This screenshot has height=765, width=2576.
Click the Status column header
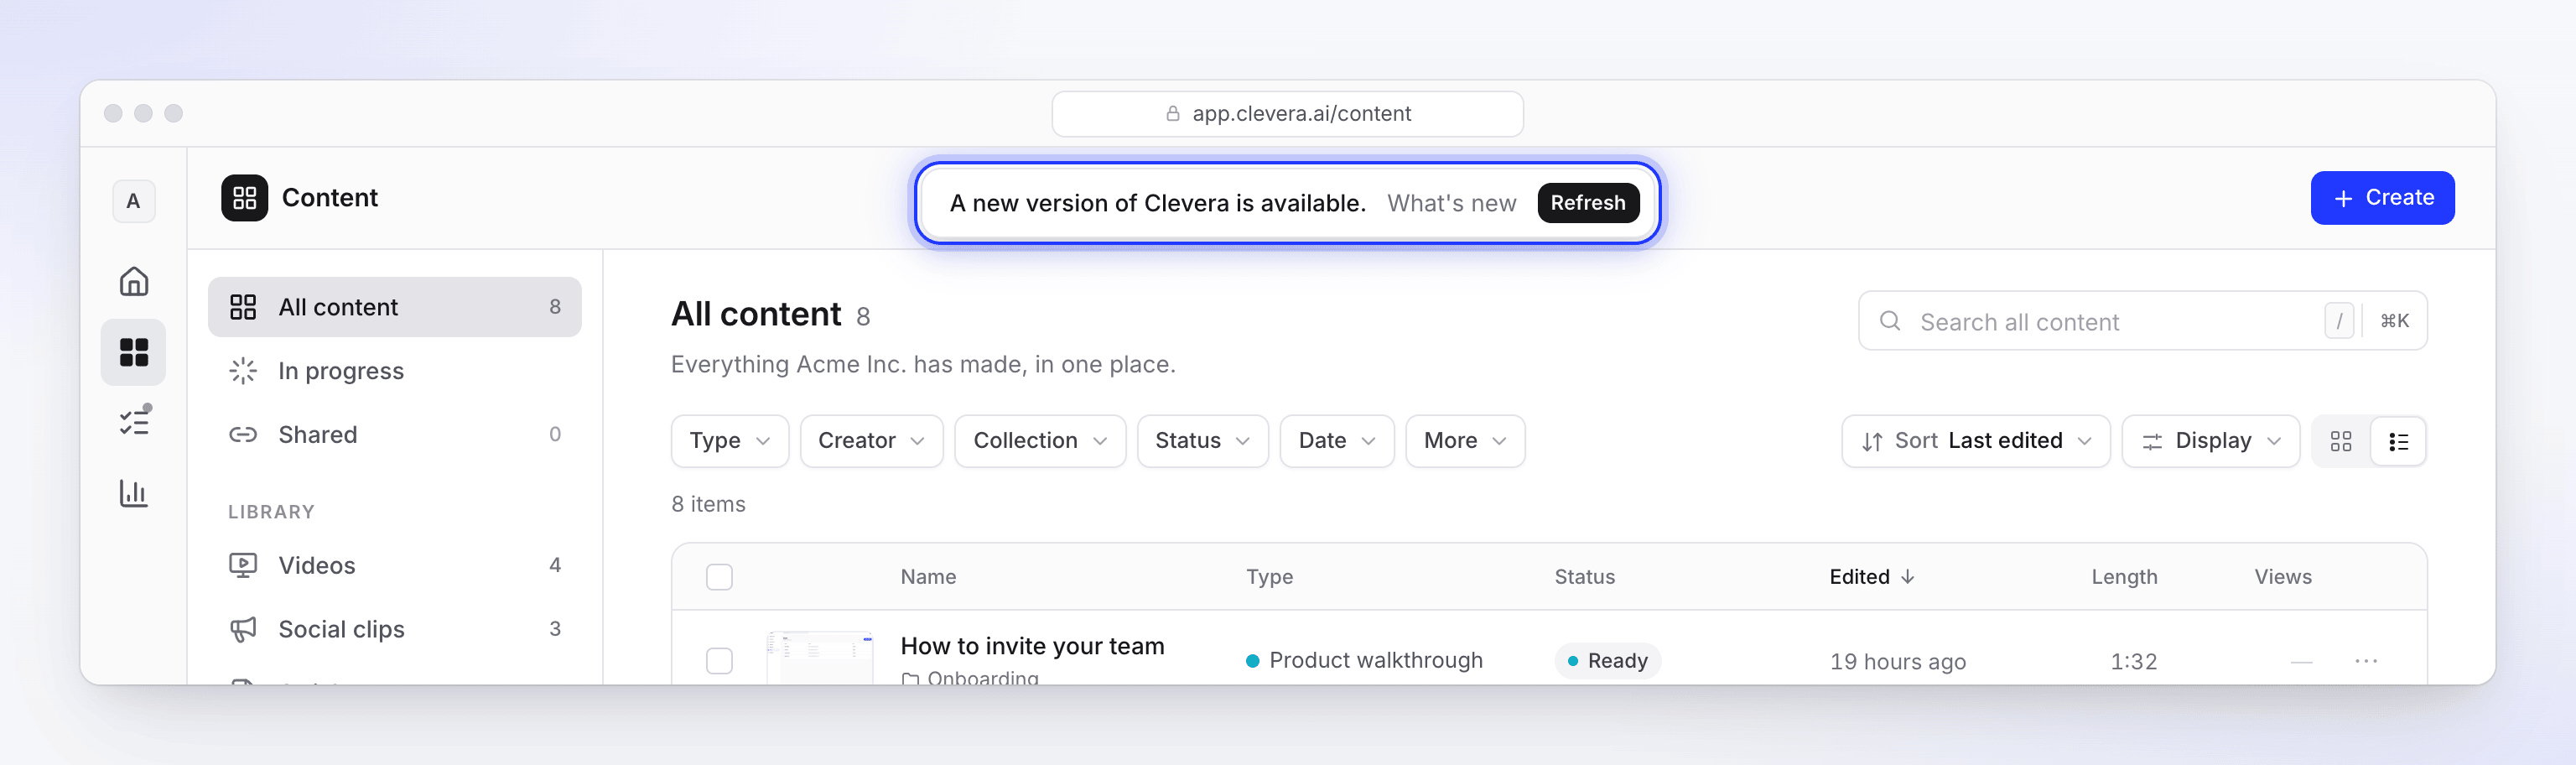(x=1584, y=577)
